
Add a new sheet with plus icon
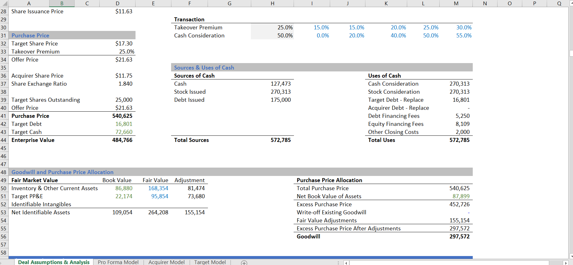pyautogui.click(x=244, y=263)
